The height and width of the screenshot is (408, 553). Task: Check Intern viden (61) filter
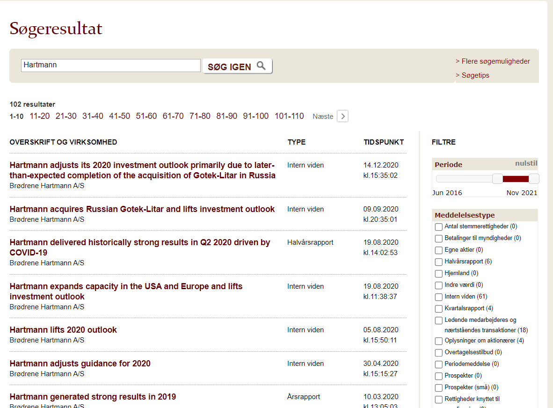(439, 297)
